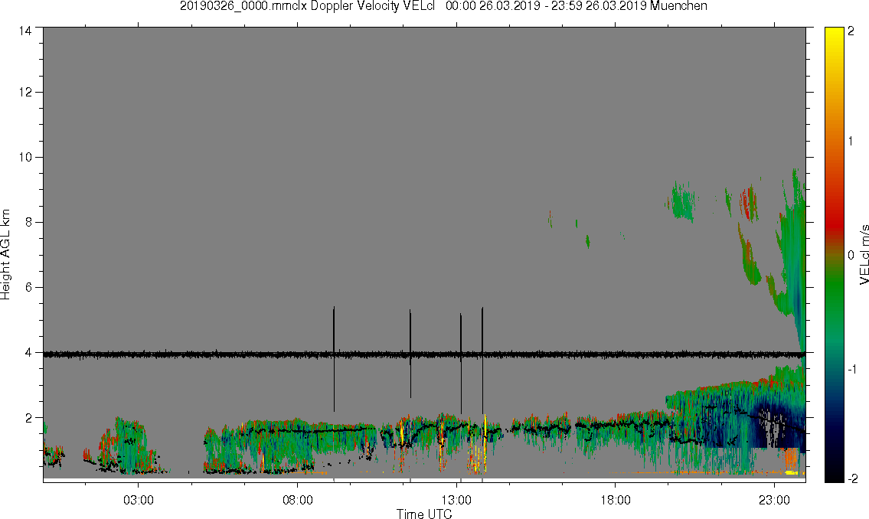This screenshot has width=869, height=519.
Task: Click the 4 km height tick label
Action: coord(29,353)
